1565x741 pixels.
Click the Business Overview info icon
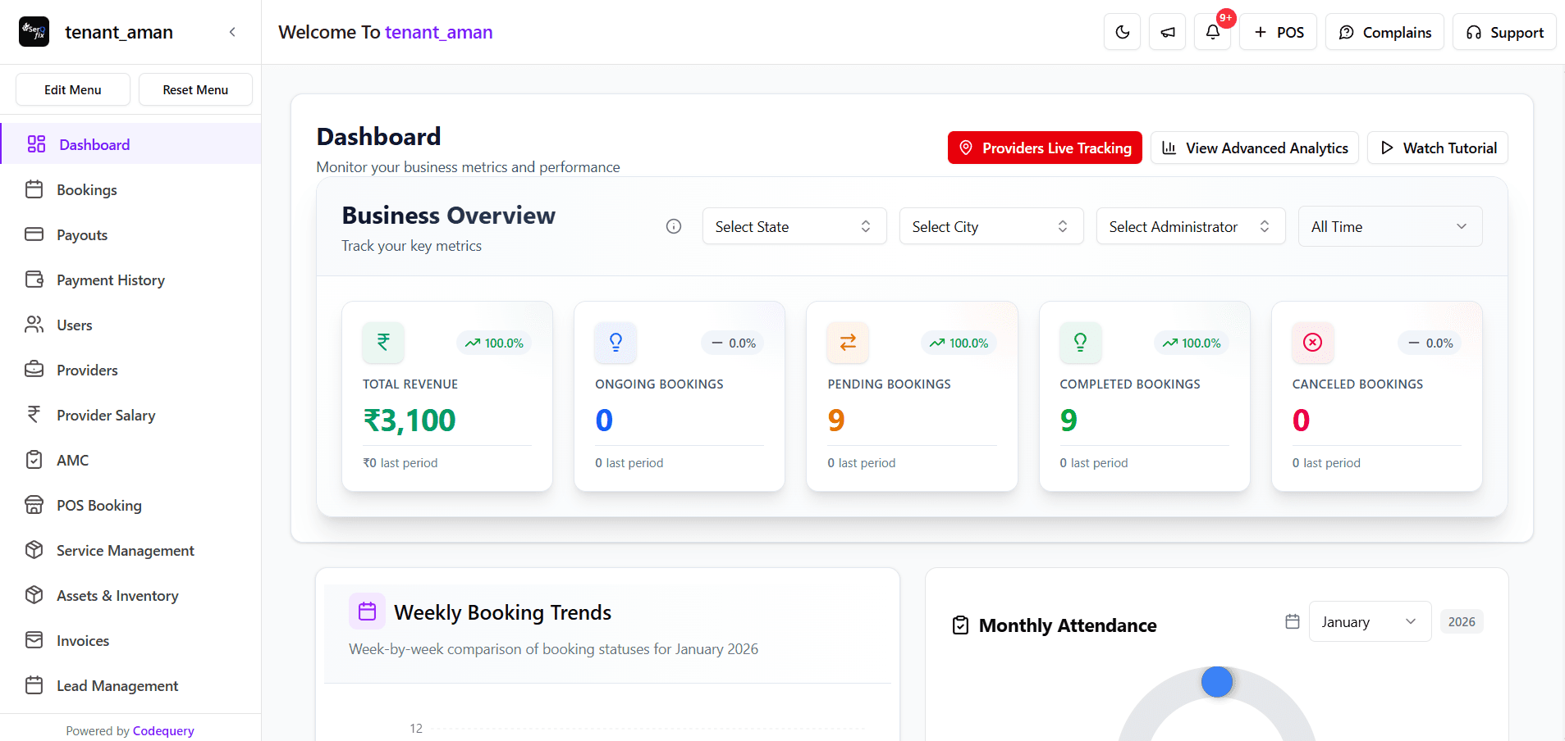(673, 226)
